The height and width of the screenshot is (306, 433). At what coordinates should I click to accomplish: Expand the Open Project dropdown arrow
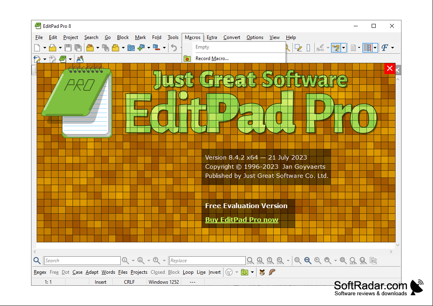pyautogui.click(x=98, y=48)
